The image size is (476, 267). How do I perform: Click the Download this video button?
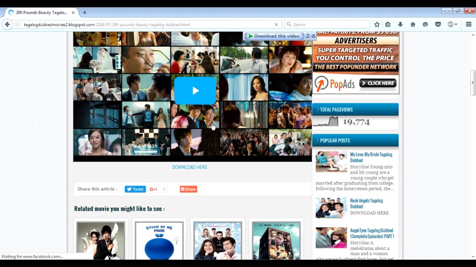click(x=274, y=36)
